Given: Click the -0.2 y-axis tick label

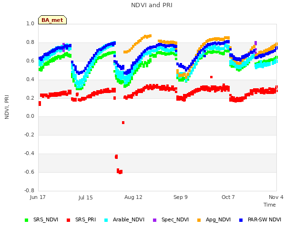Looking at the screenshot, I should tap(29, 135).
